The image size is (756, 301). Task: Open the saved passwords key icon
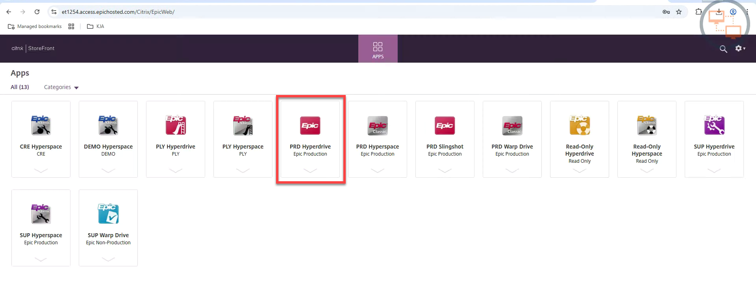pyautogui.click(x=666, y=12)
